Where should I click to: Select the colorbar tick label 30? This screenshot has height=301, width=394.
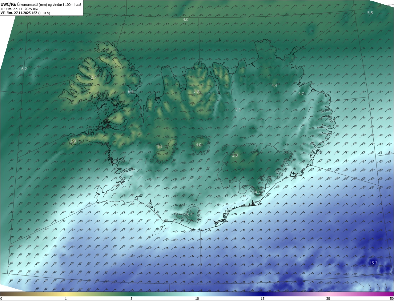click(328, 299)
